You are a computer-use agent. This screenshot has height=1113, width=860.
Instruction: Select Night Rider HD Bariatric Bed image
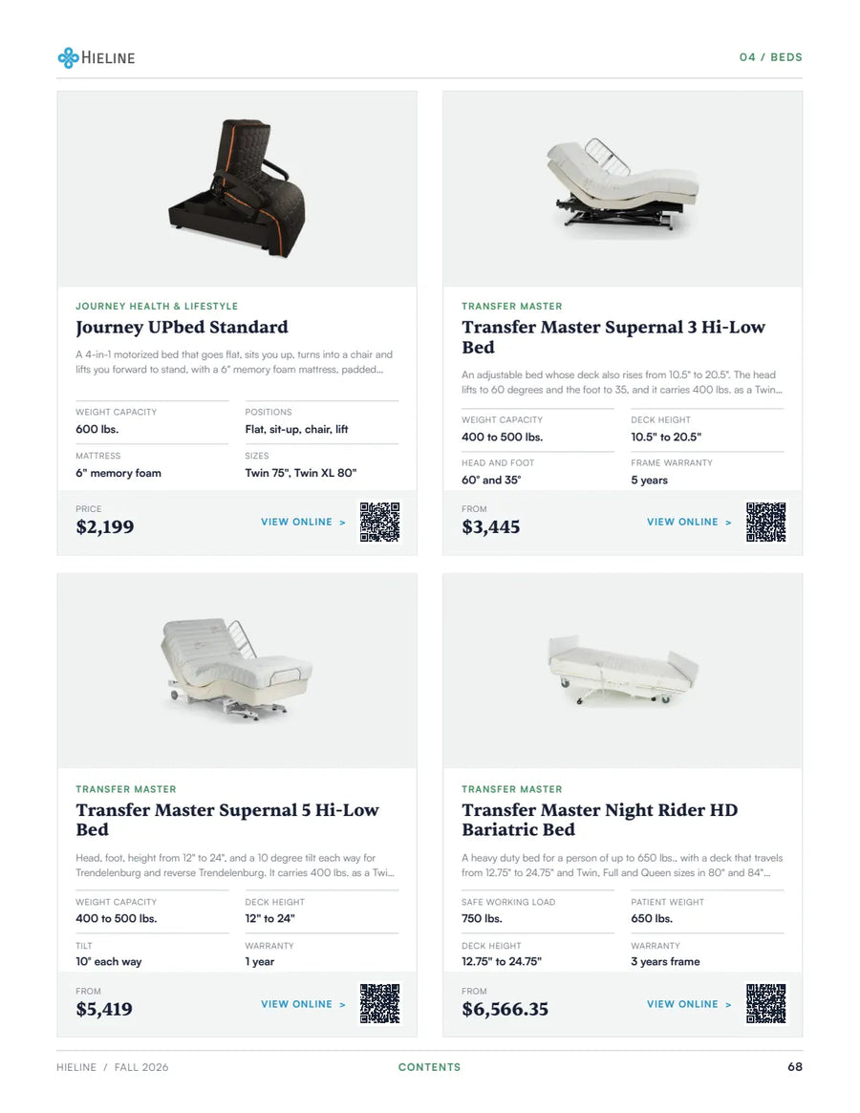click(x=623, y=671)
